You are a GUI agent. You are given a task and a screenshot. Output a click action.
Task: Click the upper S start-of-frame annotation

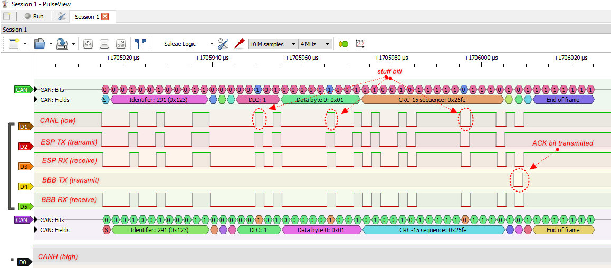coord(104,100)
